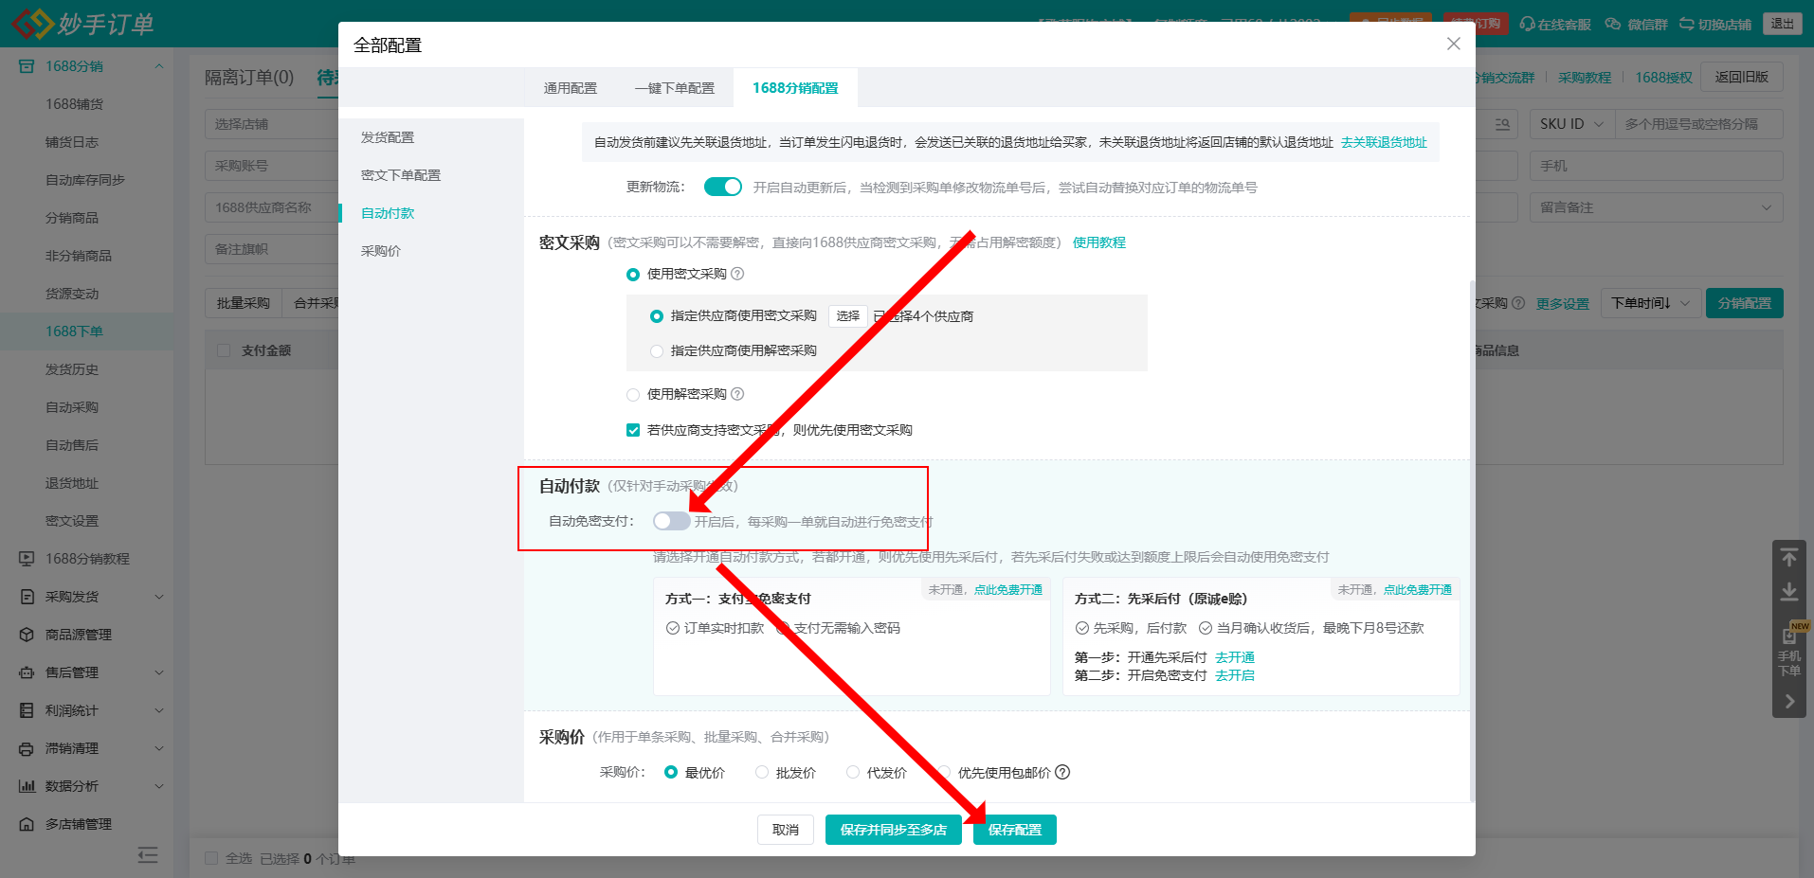Click the 切换店铺 switch icon
The height and width of the screenshot is (878, 1814).
click(x=1687, y=24)
